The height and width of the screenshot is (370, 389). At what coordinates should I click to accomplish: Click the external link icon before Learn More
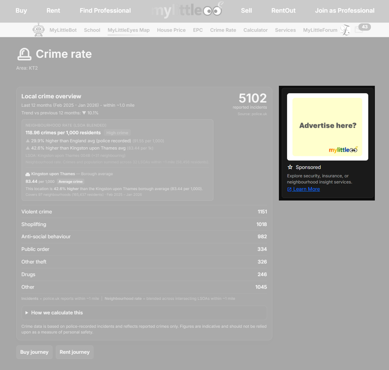289,189
